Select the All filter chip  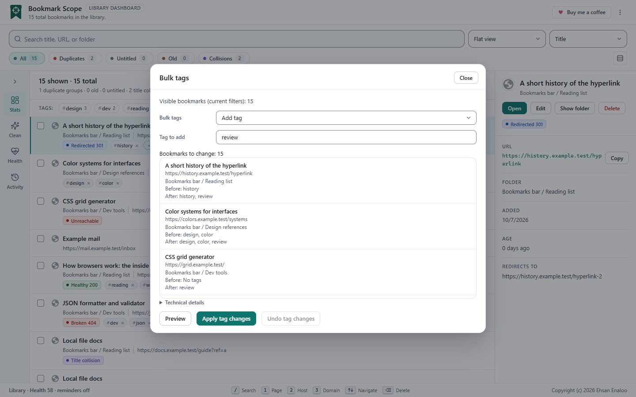pos(27,58)
